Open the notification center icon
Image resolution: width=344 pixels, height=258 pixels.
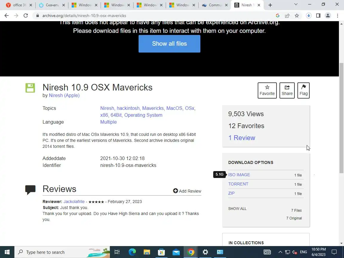[334, 252]
